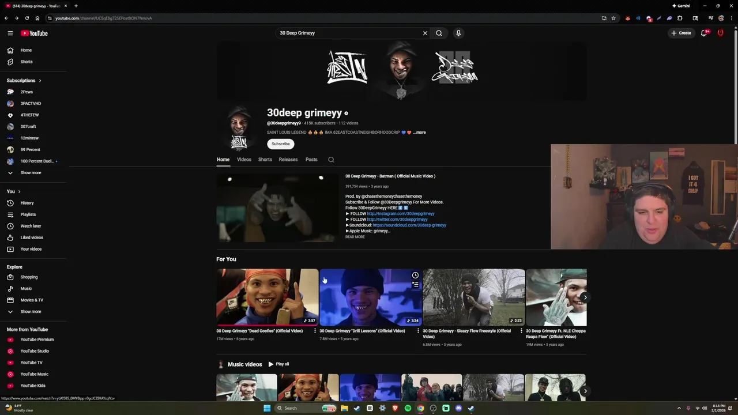
Task: Click the magnifier search button
Action: pyautogui.click(x=439, y=33)
